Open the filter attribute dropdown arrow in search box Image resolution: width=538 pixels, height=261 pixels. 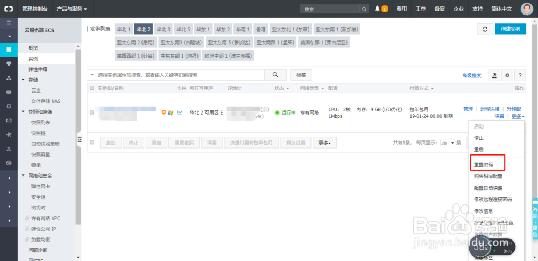point(92,75)
